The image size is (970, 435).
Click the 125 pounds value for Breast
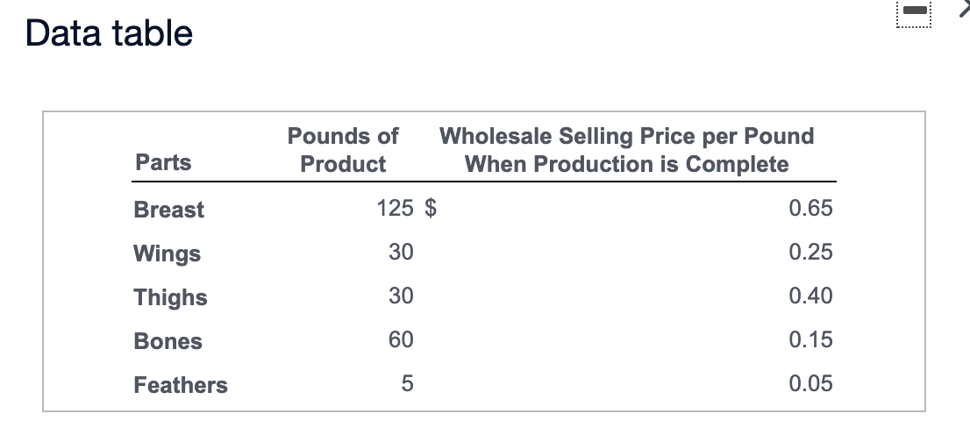[x=396, y=209]
